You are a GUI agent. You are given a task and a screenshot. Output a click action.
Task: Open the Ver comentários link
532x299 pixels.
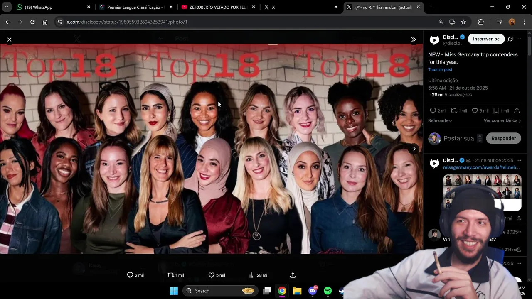502,120
